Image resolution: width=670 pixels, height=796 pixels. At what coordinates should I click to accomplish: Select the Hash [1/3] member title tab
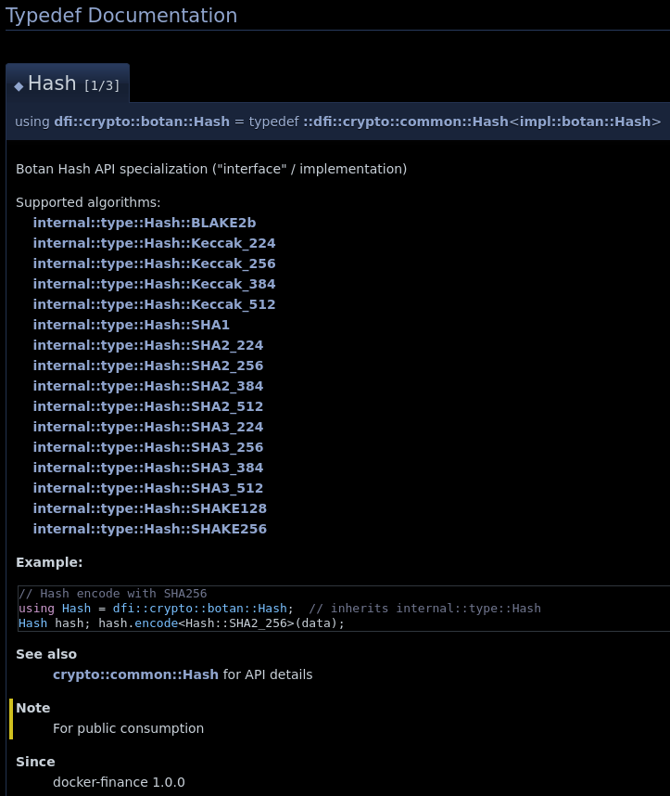pos(67,83)
